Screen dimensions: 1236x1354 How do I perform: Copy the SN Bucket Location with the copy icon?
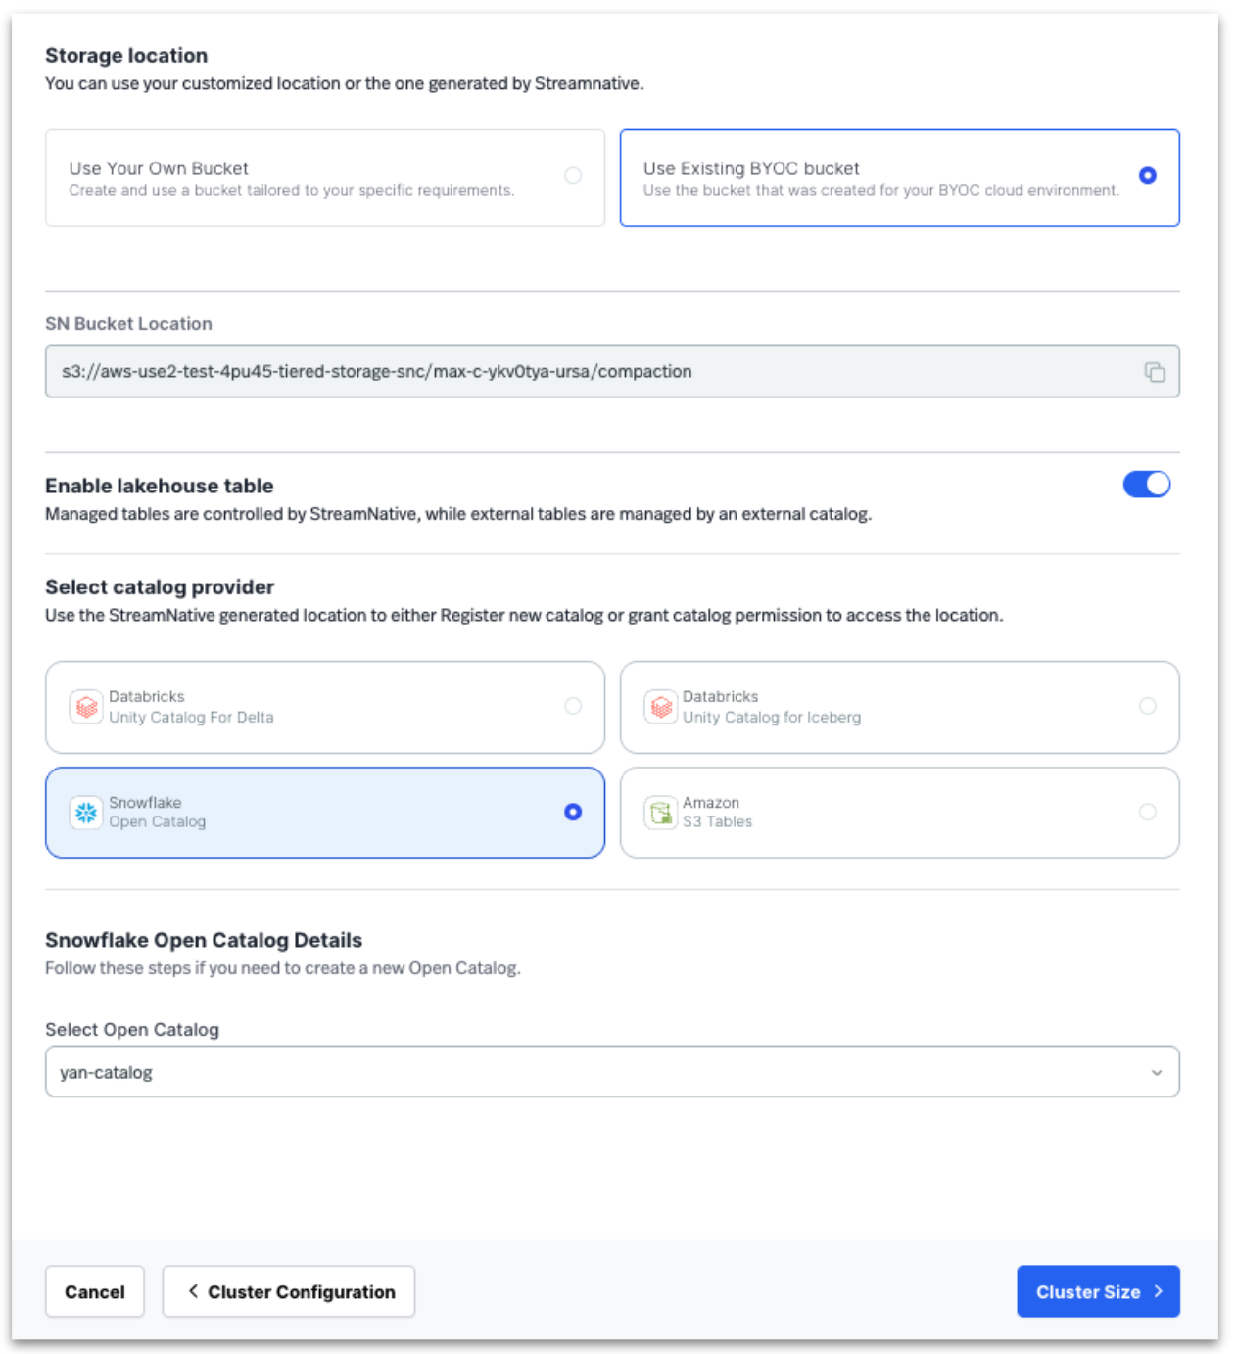[x=1157, y=372]
